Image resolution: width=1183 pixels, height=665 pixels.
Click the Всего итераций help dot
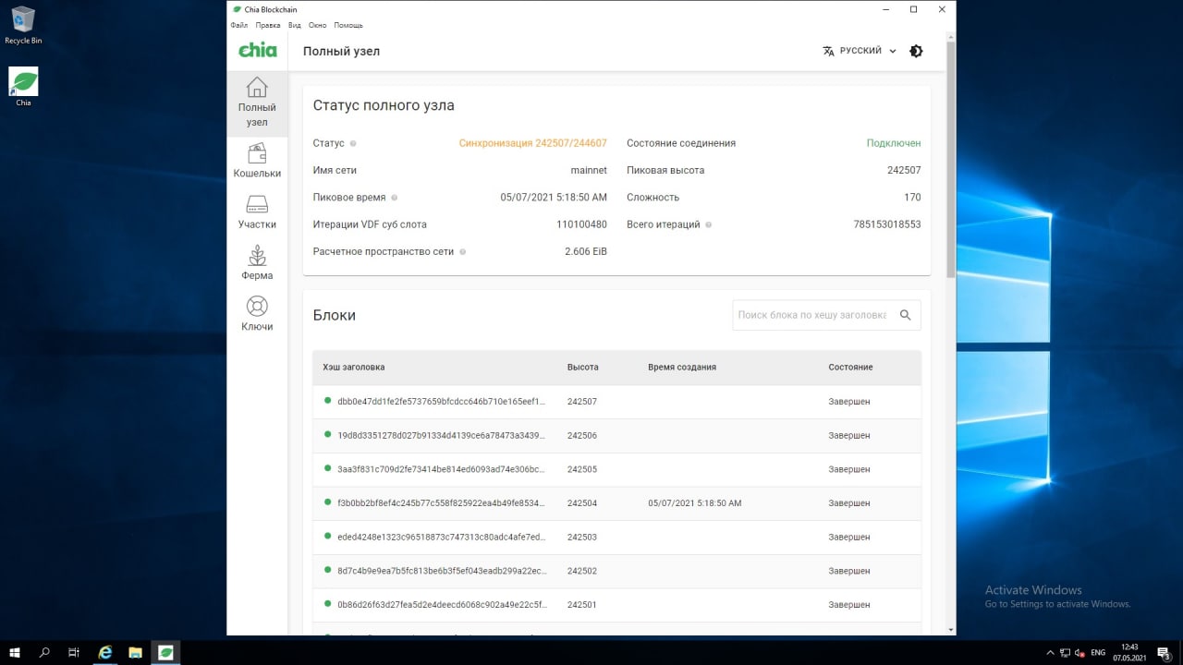[x=709, y=224]
